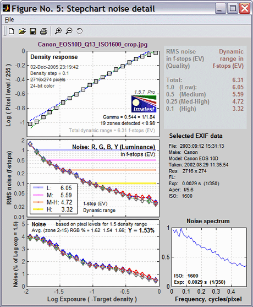Click the 'RMS noise (f-stops)' axis label

[x=9, y=177]
